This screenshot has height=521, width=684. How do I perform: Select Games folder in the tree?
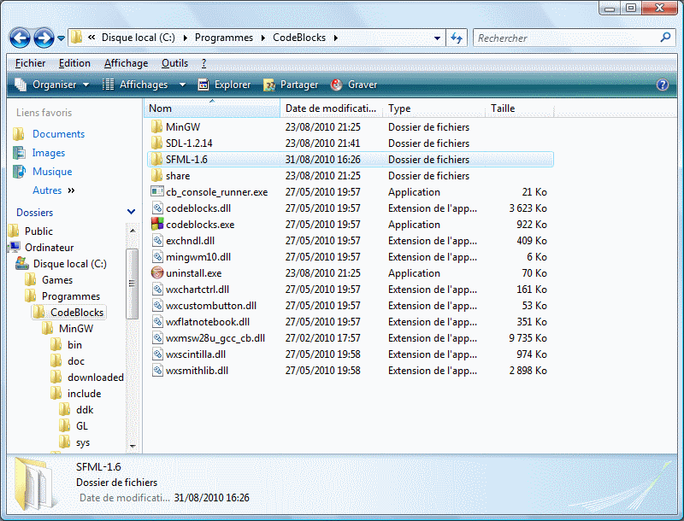(x=57, y=280)
